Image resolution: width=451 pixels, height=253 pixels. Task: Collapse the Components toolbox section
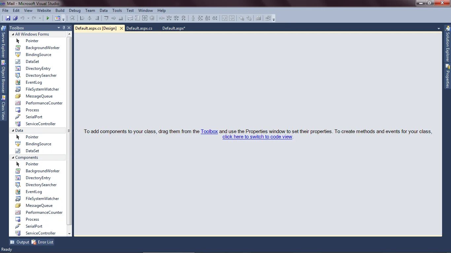13,157
